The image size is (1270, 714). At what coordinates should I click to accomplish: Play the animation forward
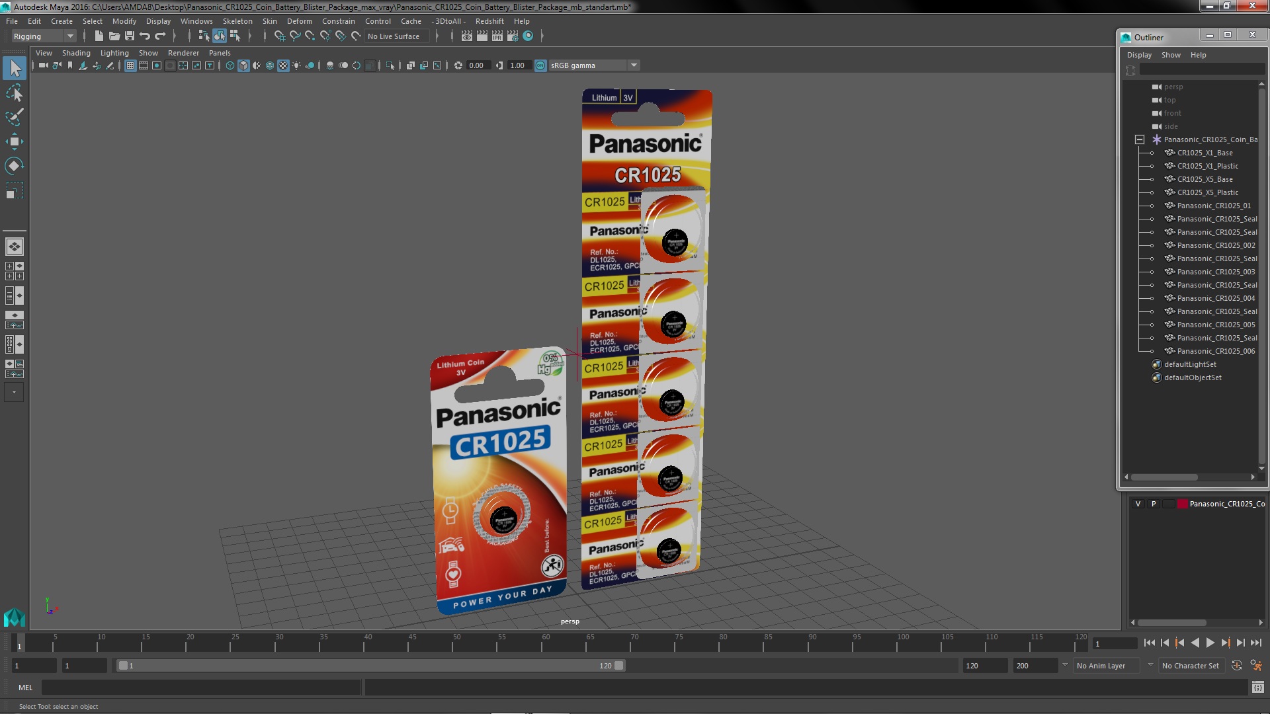pyautogui.click(x=1210, y=643)
